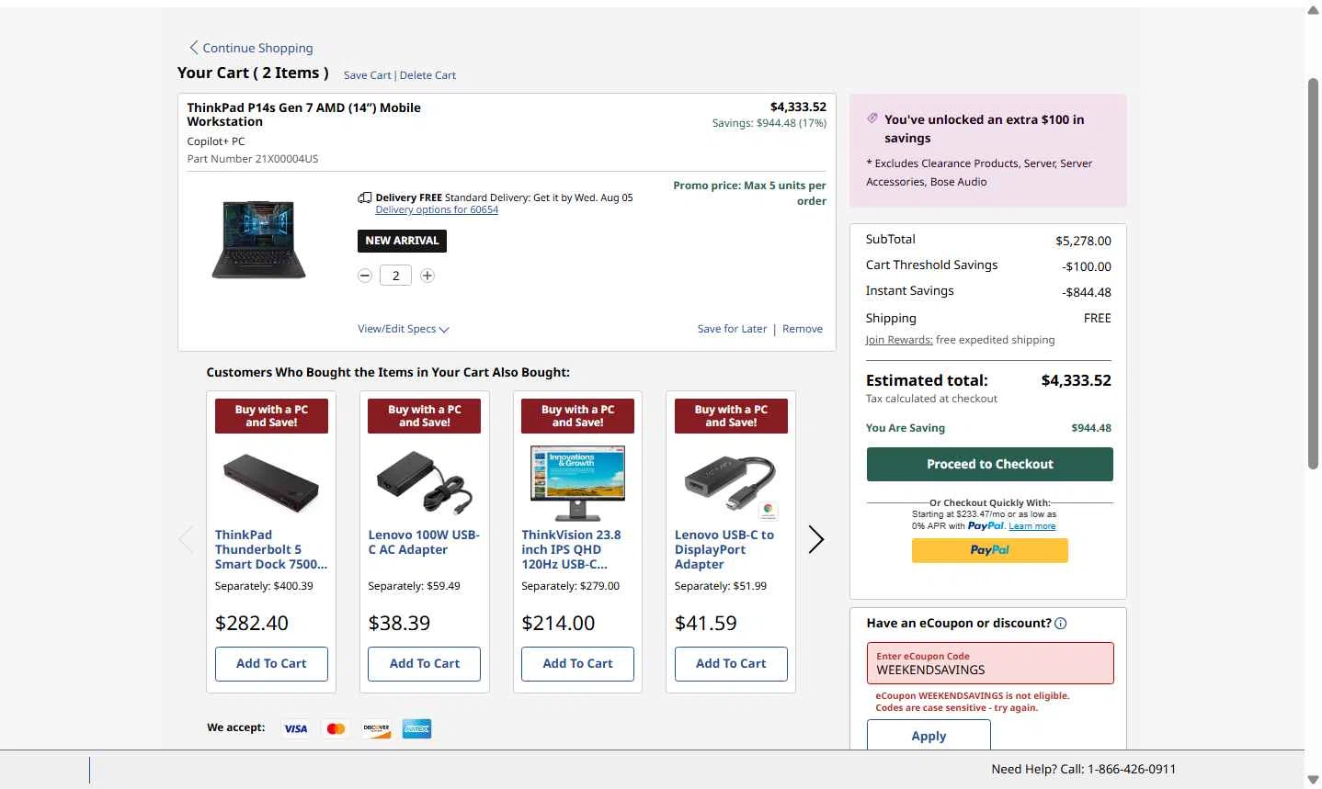The width and height of the screenshot is (1322, 789).
Task: Click the monitor's $214.00 price
Action: point(558,623)
